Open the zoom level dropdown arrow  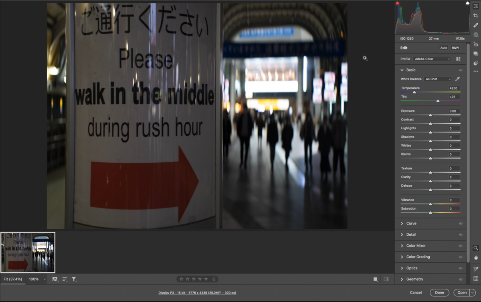click(44, 279)
